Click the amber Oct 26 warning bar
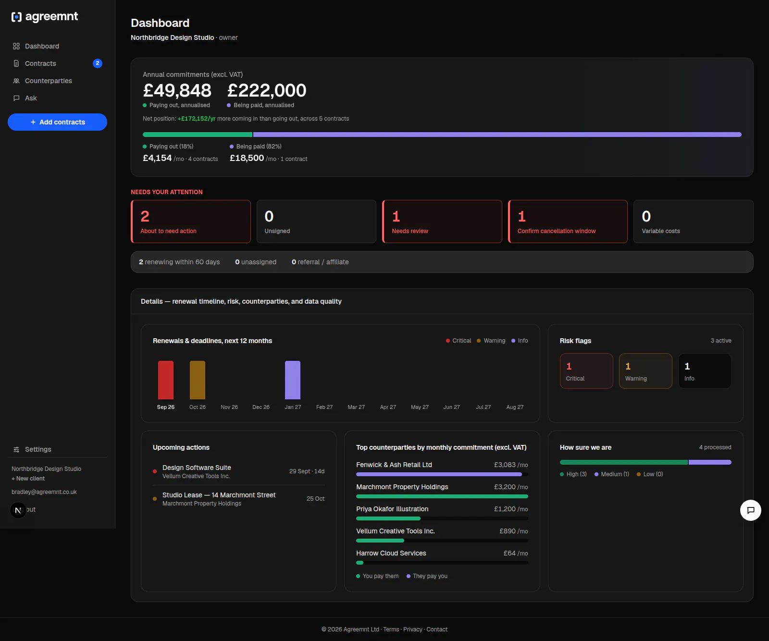The width and height of the screenshot is (769, 641). 198,380
